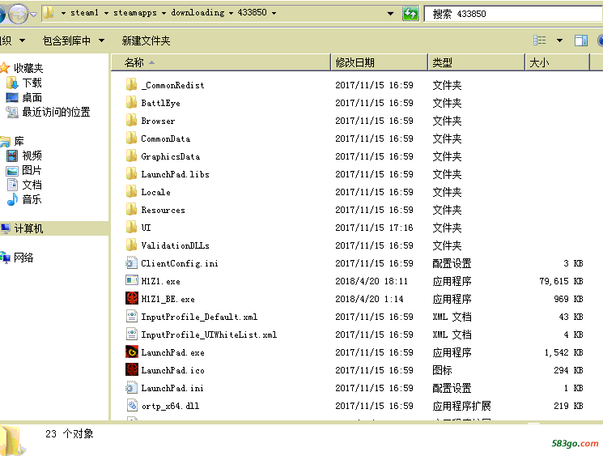The height and width of the screenshot is (456, 603).
Task: Select 音乐 library in navigation pane
Action: [32, 199]
